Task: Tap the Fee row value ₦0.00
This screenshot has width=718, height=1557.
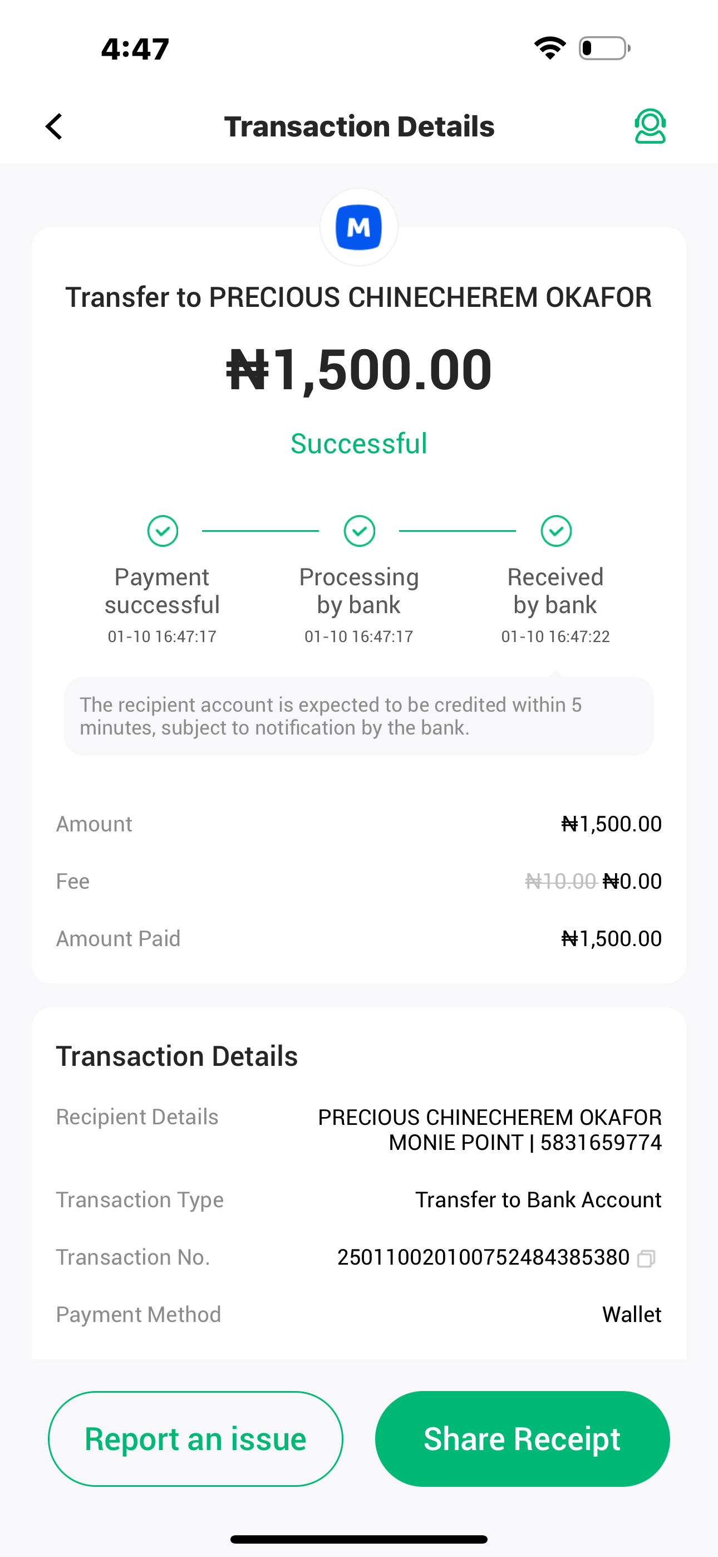Action: [632, 882]
